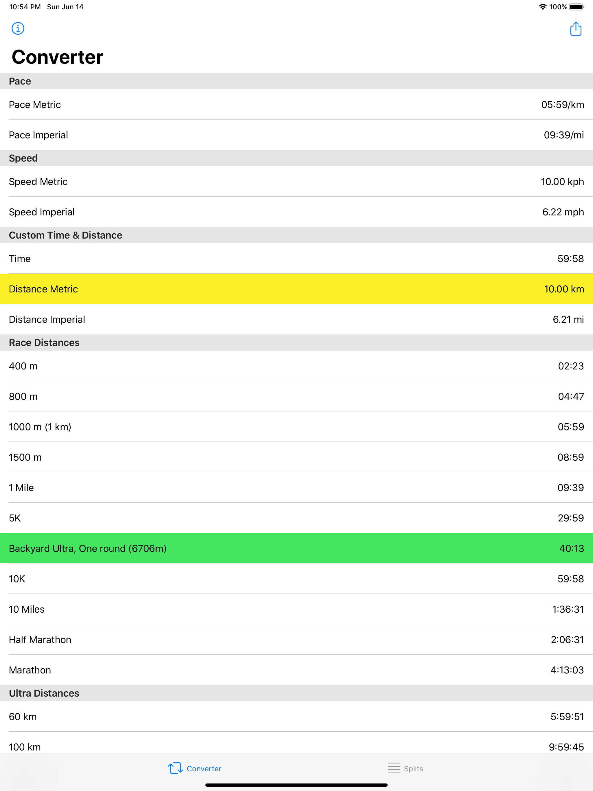Tap the 60 km ultra distance label
Screen dimensions: 593x791
(23, 717)
